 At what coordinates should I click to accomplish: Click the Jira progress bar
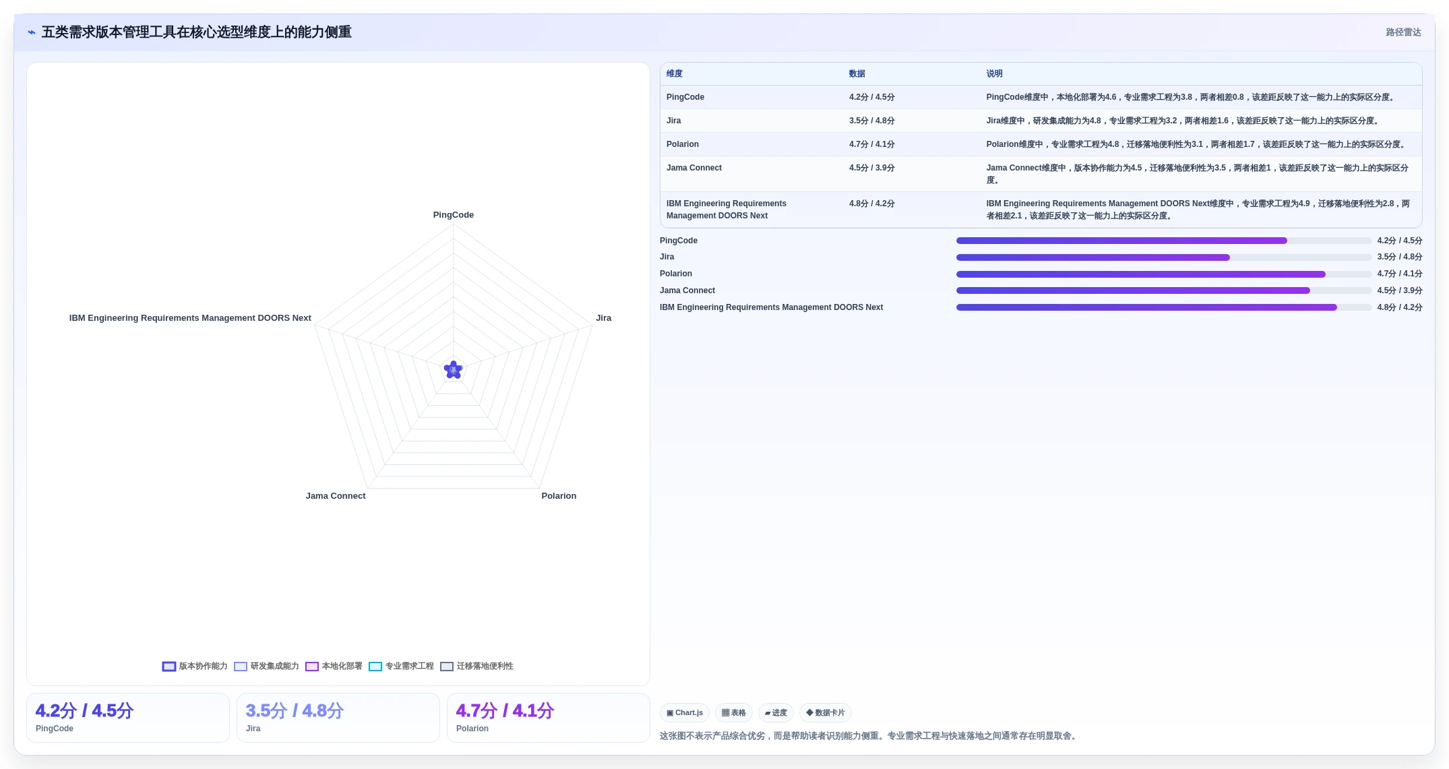[x=1163, y=257]
